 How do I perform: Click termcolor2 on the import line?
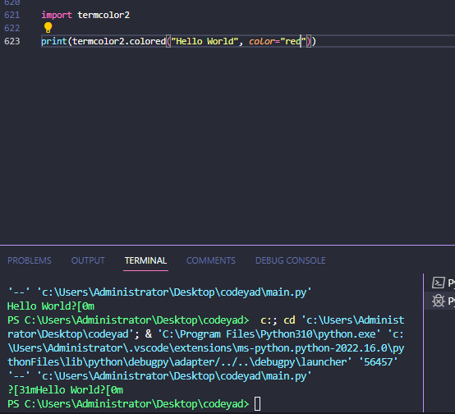point(103,15)
